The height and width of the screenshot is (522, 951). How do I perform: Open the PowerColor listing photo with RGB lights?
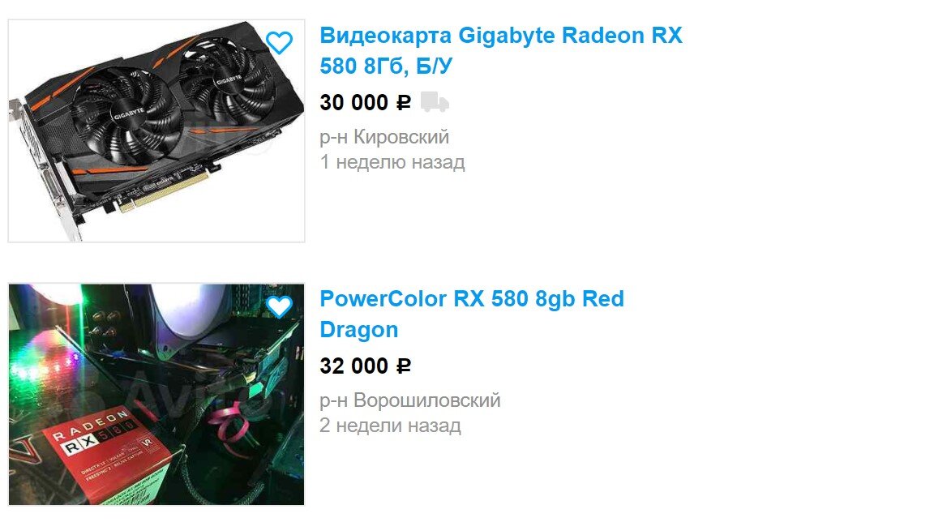pos(156,394)
